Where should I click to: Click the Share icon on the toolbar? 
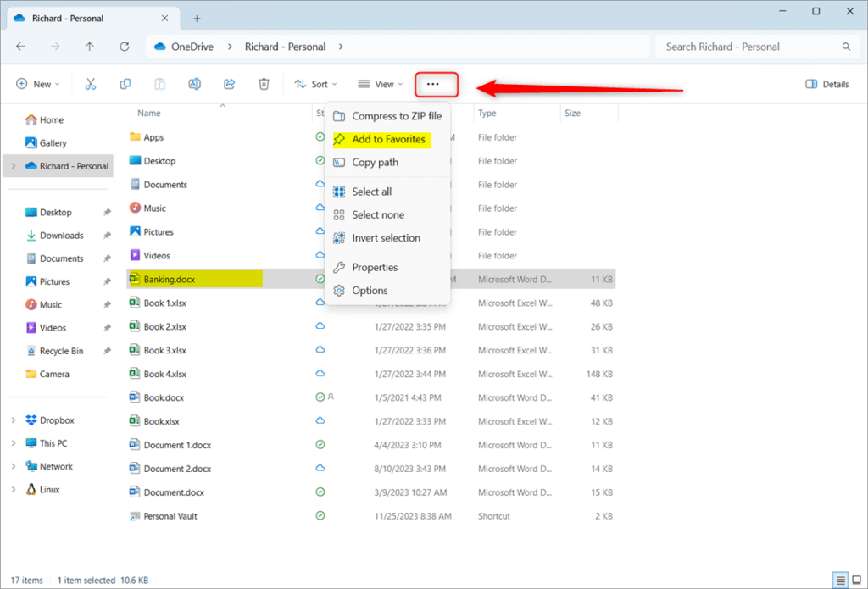(x=229, y=84)
